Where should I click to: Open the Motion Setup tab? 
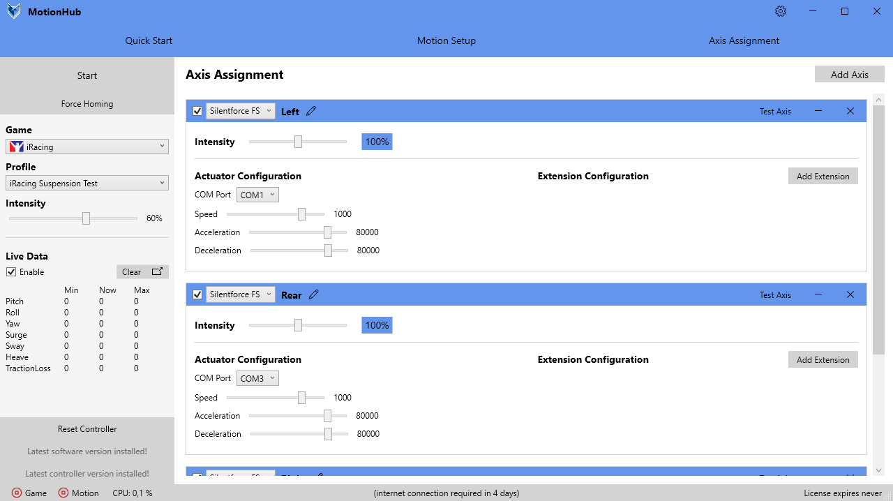pyautogui.click(x=446, y=40)
